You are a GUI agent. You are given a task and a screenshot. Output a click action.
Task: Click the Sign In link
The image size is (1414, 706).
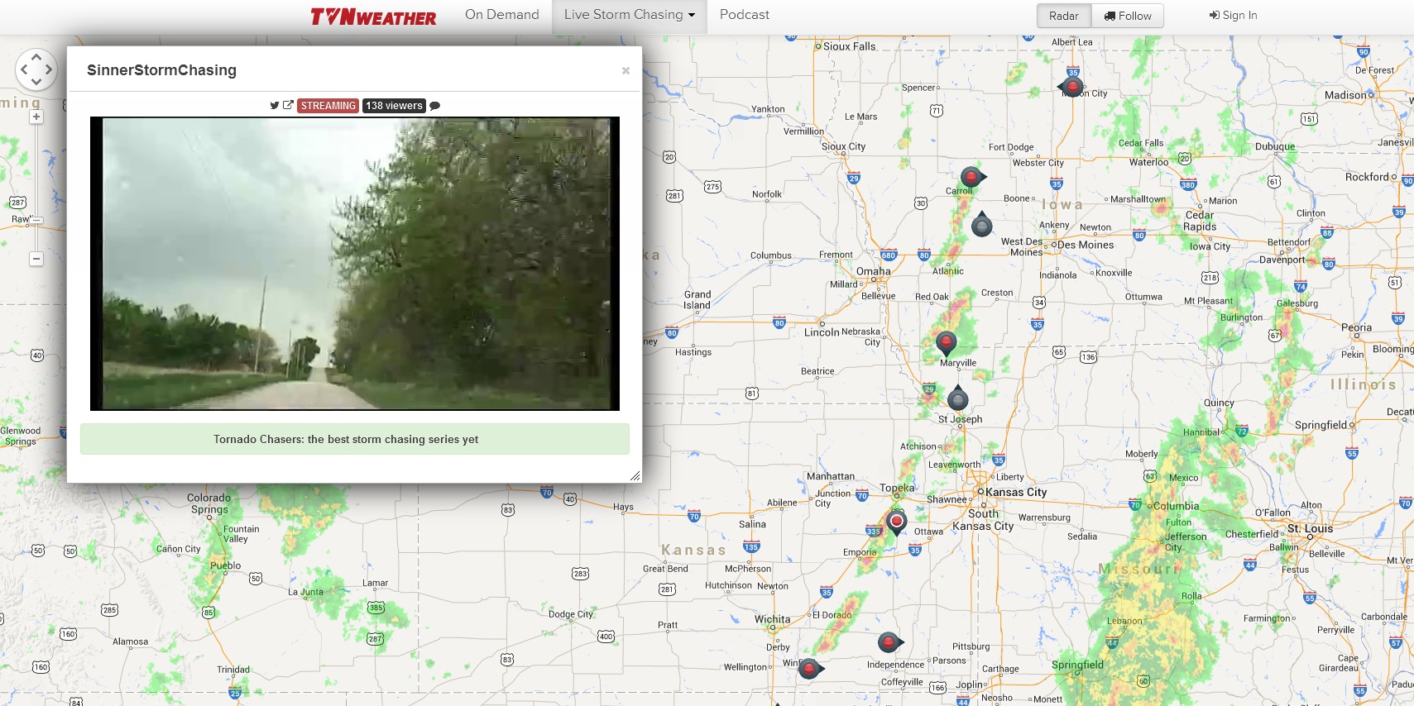pos(1233,15)
